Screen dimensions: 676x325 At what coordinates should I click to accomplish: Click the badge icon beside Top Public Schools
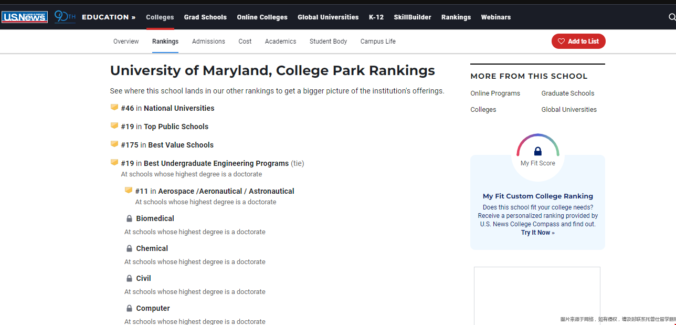[114, 126]
